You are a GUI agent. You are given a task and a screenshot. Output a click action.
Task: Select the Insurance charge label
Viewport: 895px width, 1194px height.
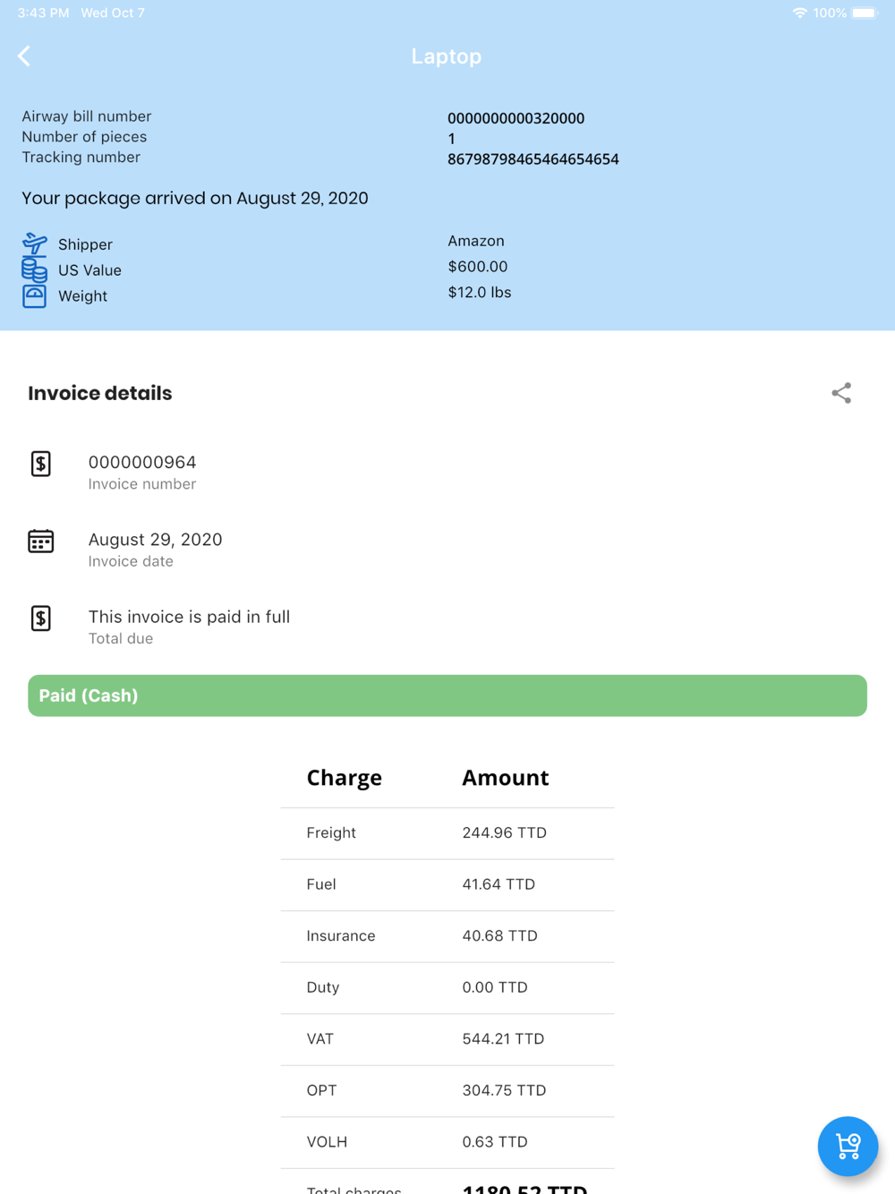click(x=341, y=935)
